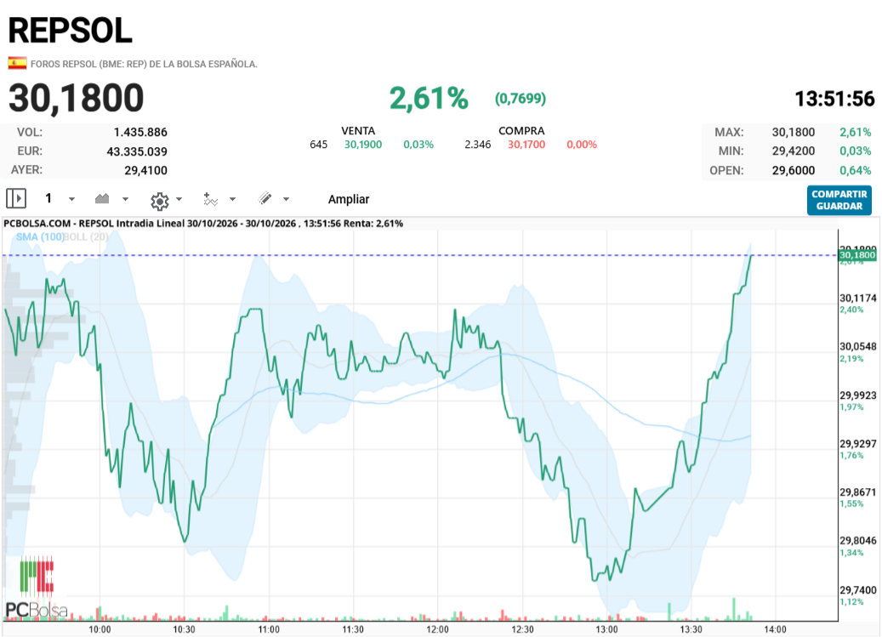
Task: Expand the timeframe dropdown arrow next to 1
Action: 71,199
